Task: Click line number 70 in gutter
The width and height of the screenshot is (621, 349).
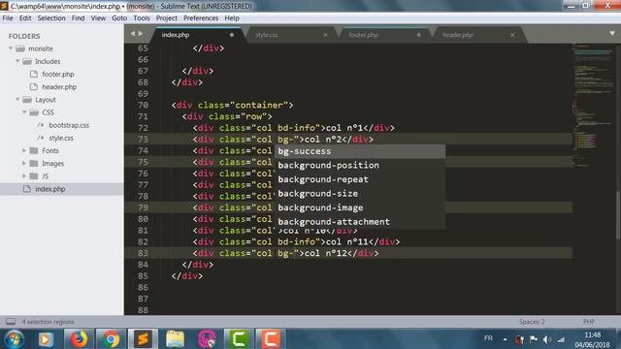Action: 143,105
